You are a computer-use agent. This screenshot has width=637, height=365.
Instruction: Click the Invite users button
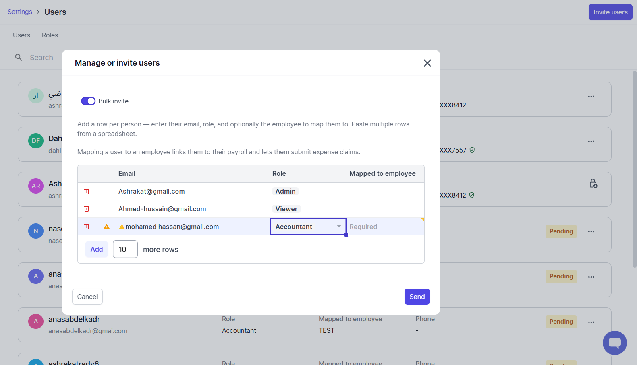tap(610, 12)
